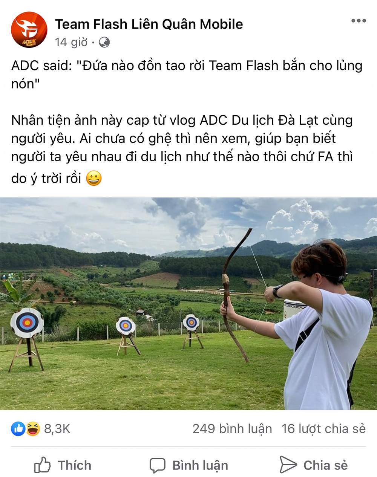Open the 14 giờ timestamp link
Image resolution: width=377 pixels, height=477 pixels.
coord(71,42)
